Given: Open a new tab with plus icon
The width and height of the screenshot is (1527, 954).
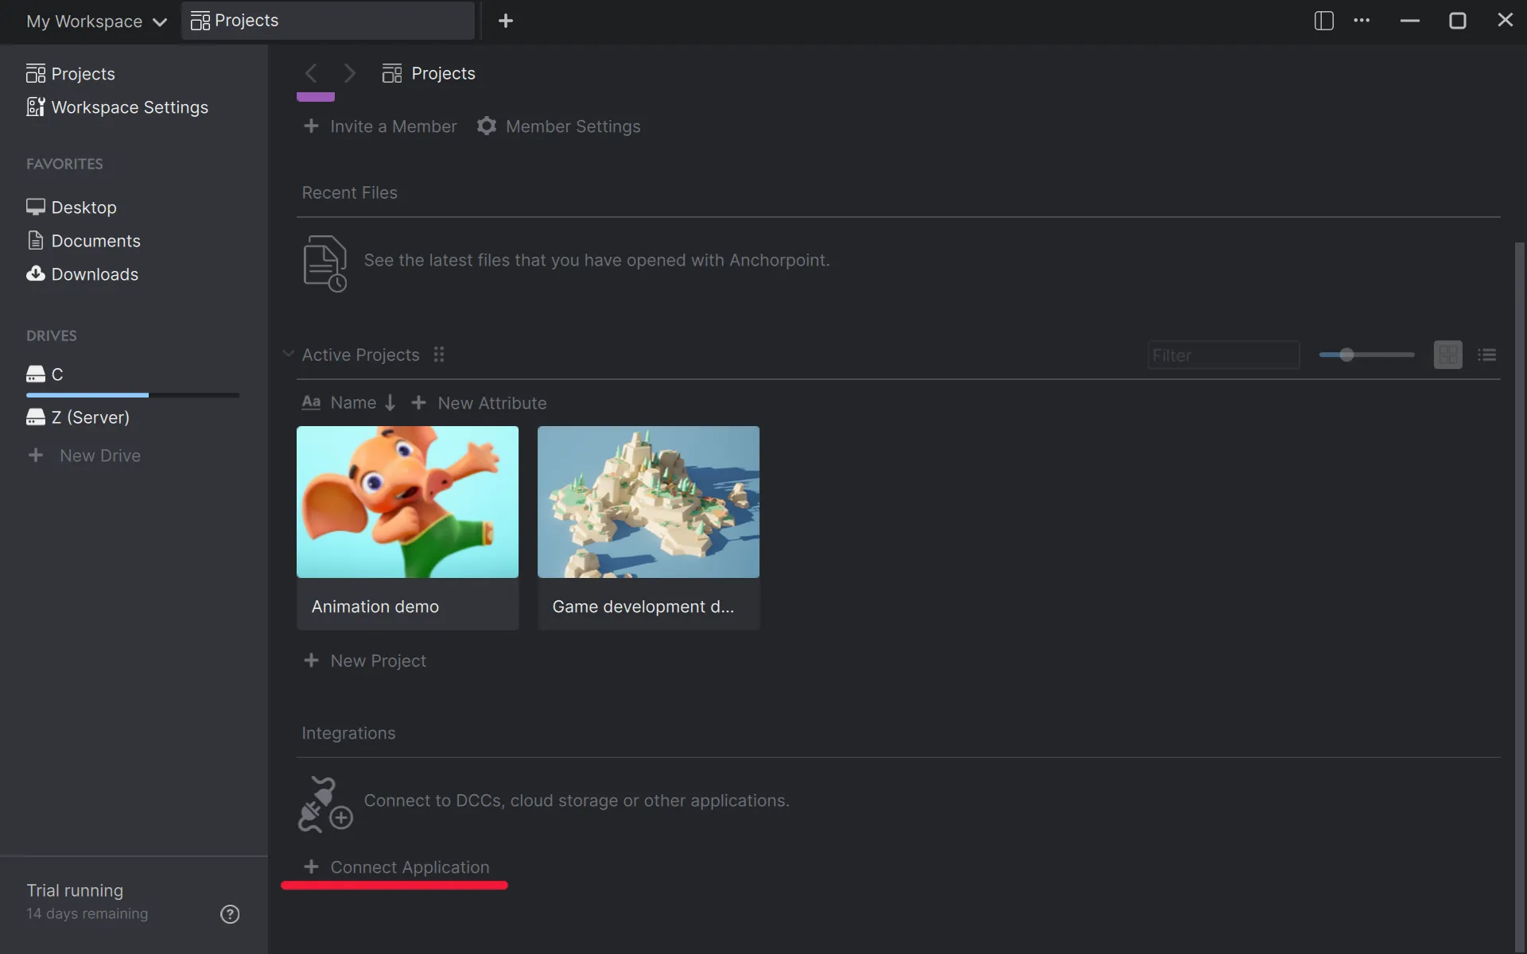Looking at the screenshot, I should [506, 21].
